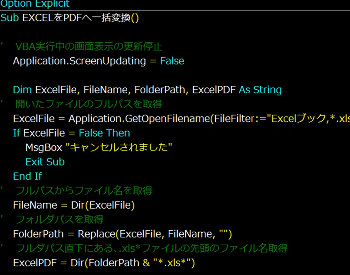Click GetOpenFilename in the code line
Screen dimensions: 350x275
pyautogui.click(x=167, y=119)
